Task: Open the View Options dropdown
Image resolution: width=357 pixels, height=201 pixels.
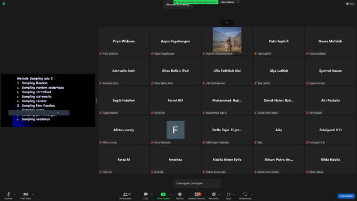Action: pyautogui.click(x=230, y=2)
